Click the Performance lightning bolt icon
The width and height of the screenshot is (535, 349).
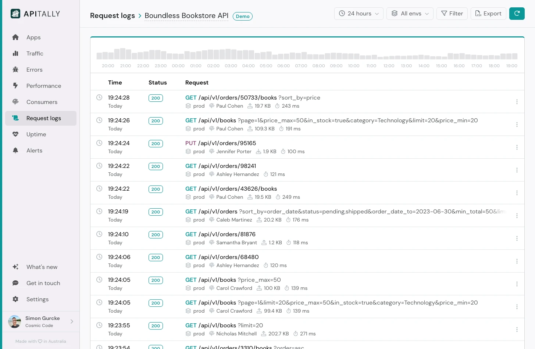pyautogui.click(x=15, y=86)
